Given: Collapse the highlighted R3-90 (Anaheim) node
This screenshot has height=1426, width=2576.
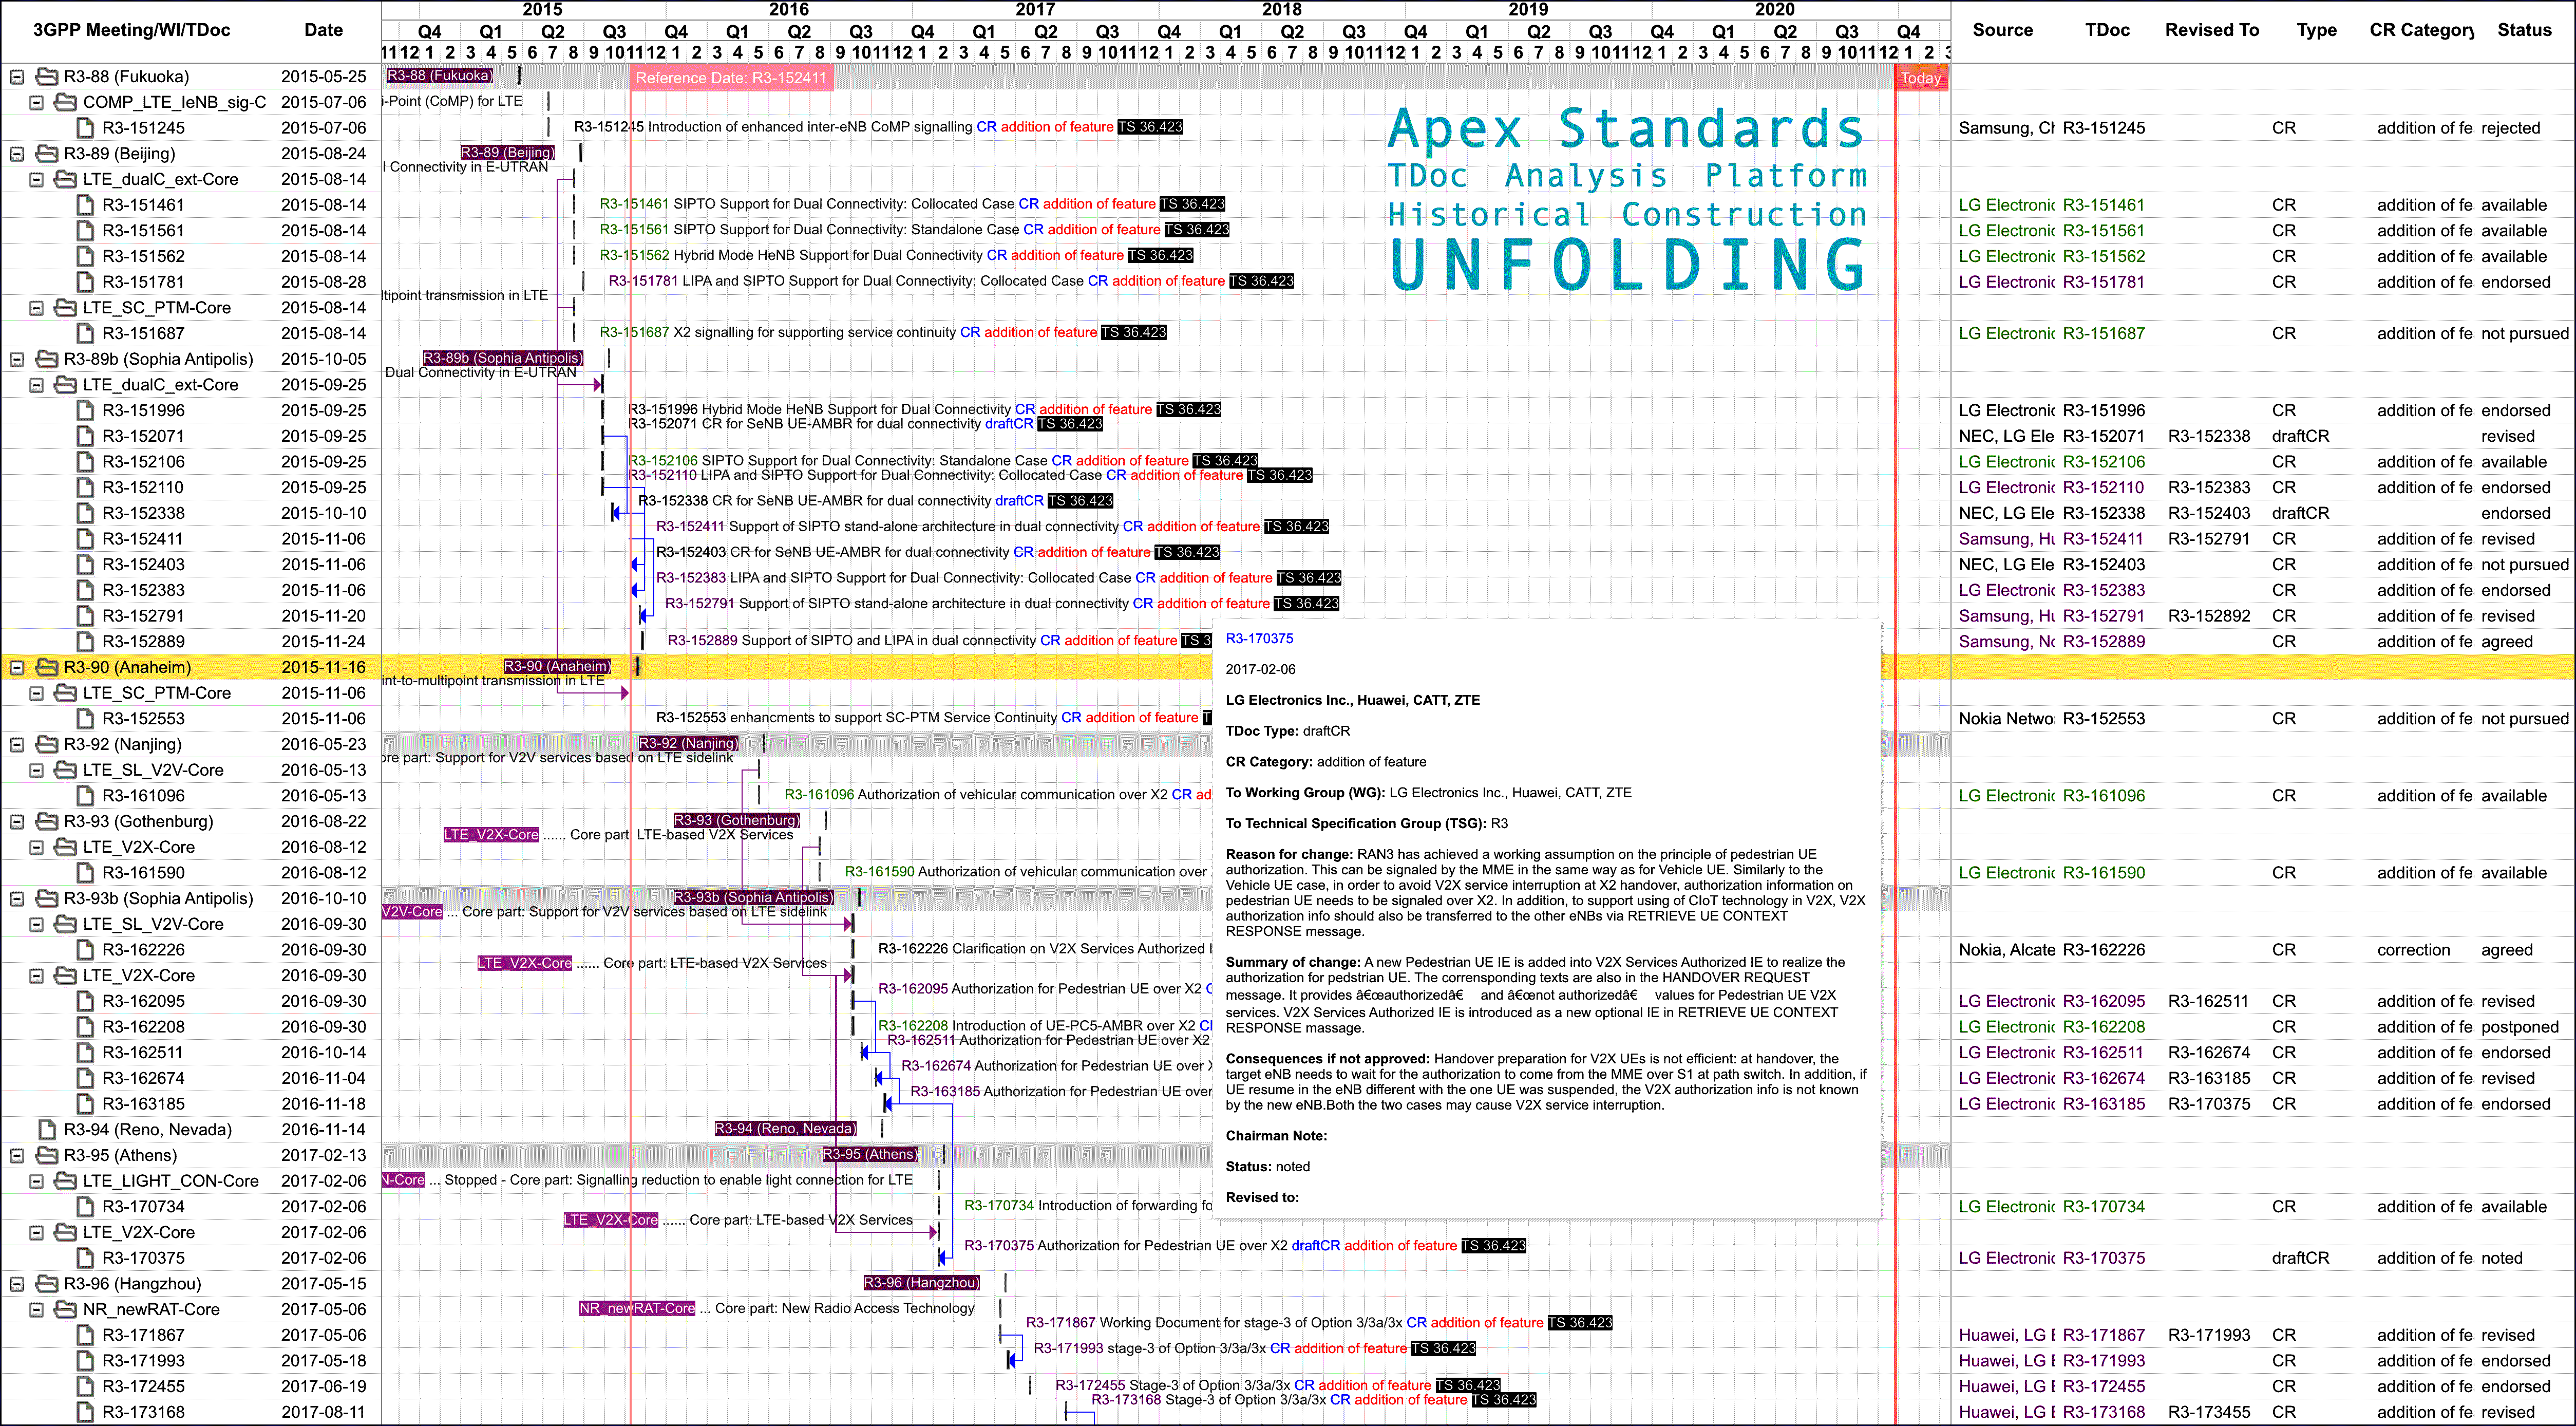Looking at the screenshot, I should click(x=17, y=668).
